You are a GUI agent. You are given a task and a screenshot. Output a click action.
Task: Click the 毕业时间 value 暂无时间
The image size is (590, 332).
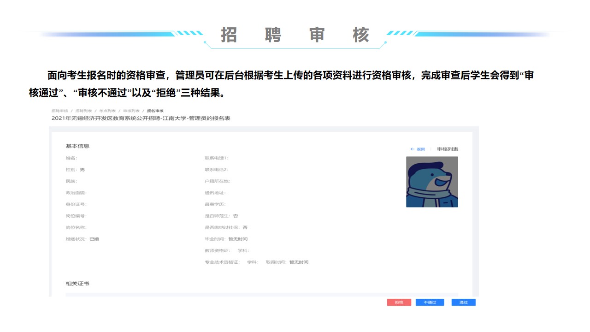click(x=238, y=239)
